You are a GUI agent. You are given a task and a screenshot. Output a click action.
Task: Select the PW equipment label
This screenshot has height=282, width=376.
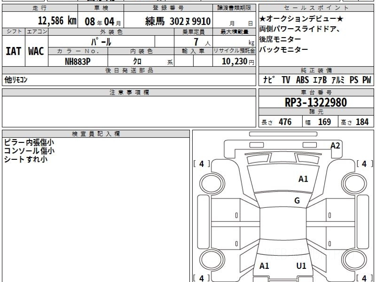pyautogui.click(x=367, y=80)
